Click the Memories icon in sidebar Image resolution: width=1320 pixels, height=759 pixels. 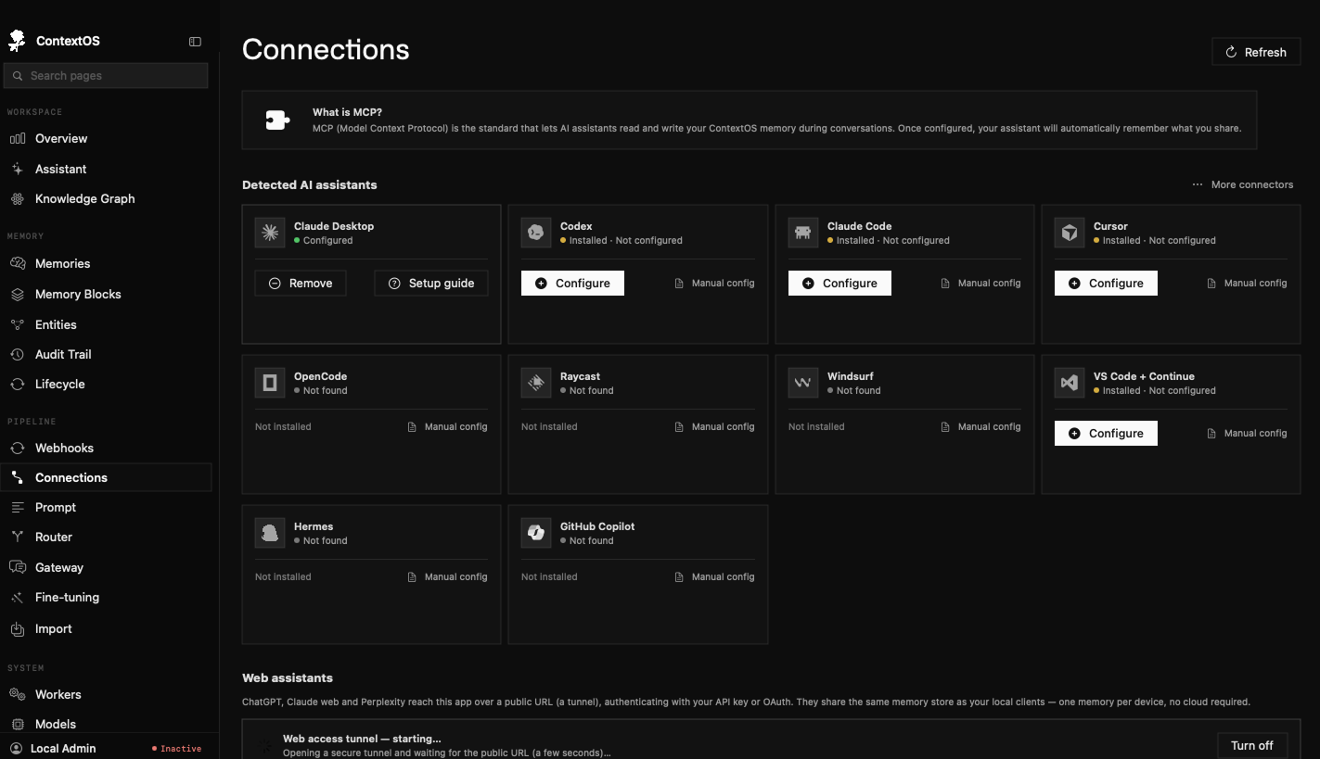click(x=18, y=263)
